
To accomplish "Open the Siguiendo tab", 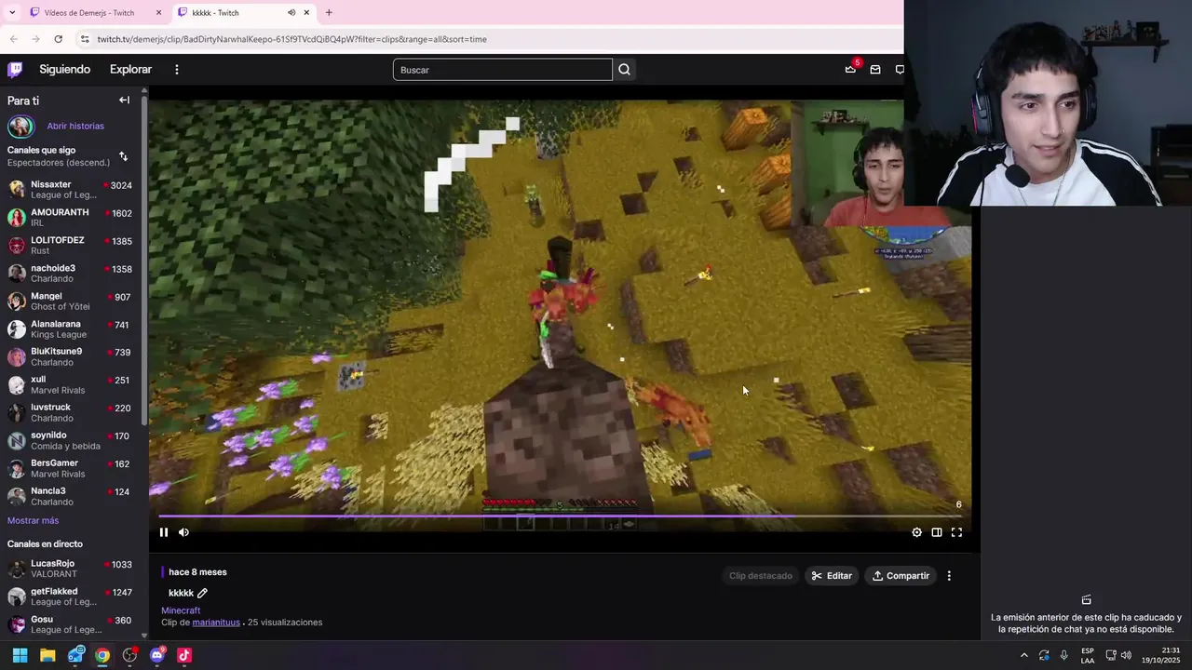I will 64,69.
